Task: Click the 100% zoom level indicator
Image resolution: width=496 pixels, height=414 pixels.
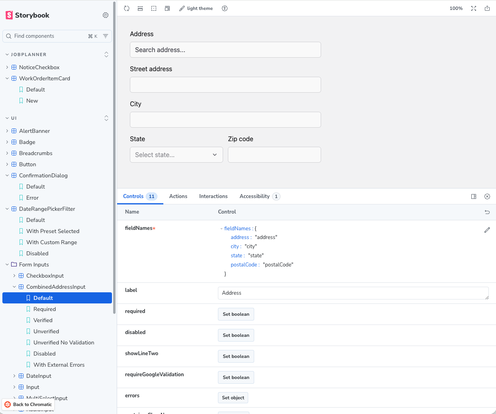Action: tap(456, 8)
